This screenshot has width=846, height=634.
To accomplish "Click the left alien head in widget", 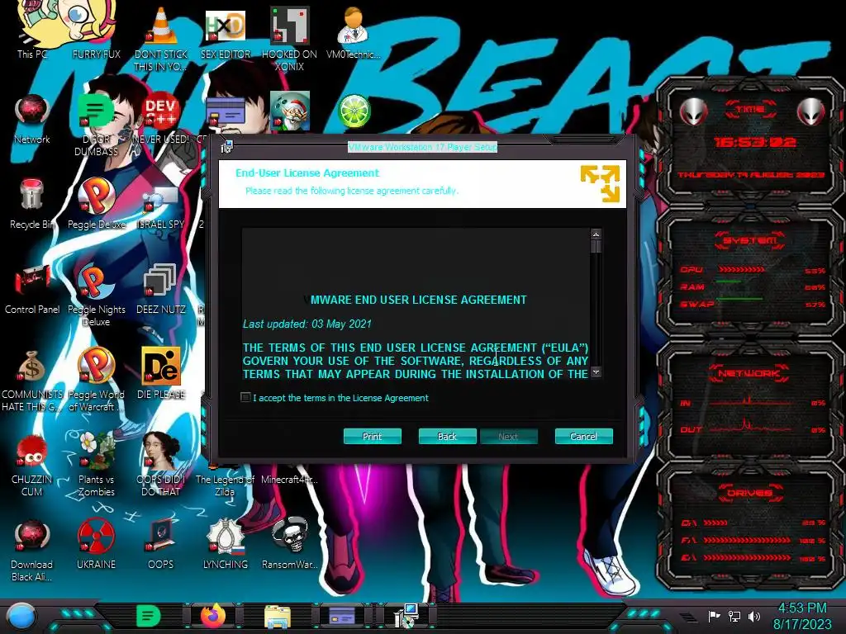I will pyautogui.click(x=694, y=111).
